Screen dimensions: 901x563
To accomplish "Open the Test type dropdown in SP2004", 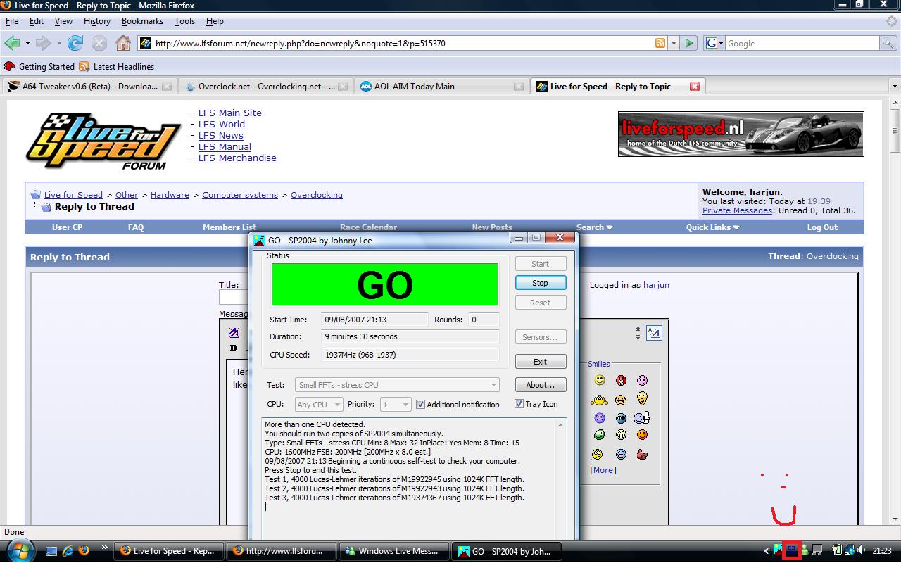I will click(x=397, y=385).
